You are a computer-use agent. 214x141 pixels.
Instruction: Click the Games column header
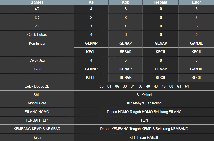coord(37,2)
